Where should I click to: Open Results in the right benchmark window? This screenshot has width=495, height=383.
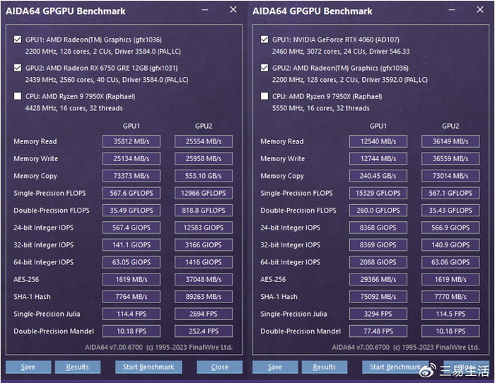pyautogui.click(x=325, y=367)
